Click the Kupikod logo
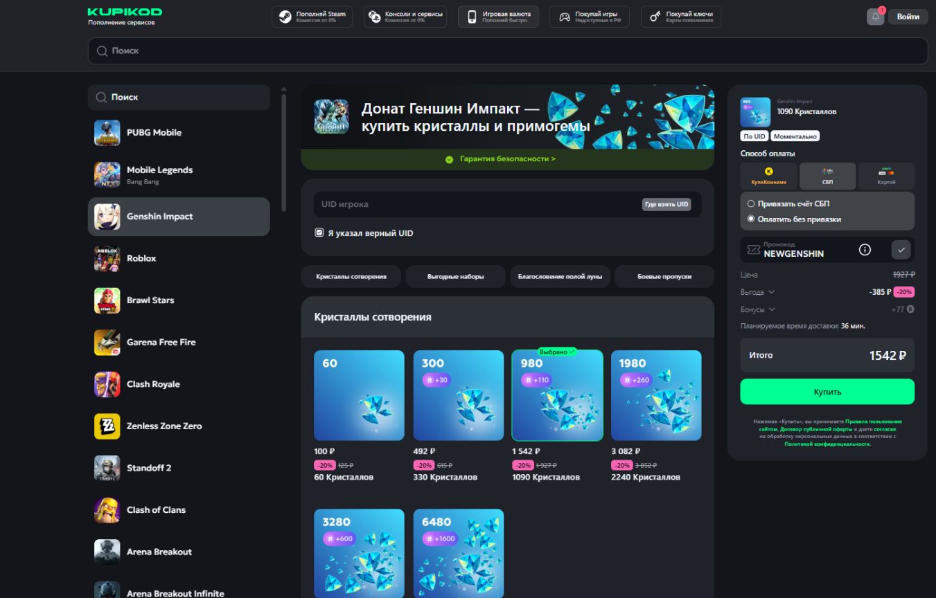This screenshot has width=936, height=598. (x=125, y=12)
